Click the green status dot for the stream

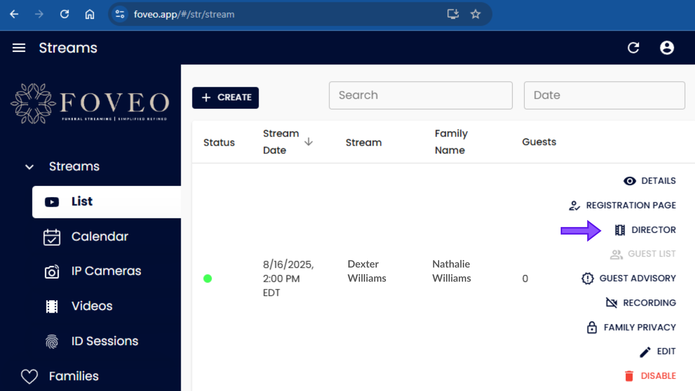(207, 278)
